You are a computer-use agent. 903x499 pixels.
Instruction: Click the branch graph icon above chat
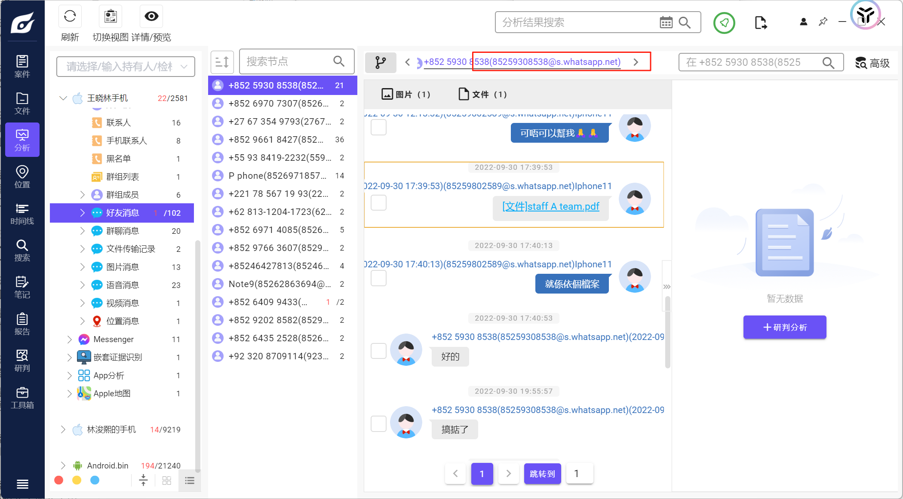380,62
